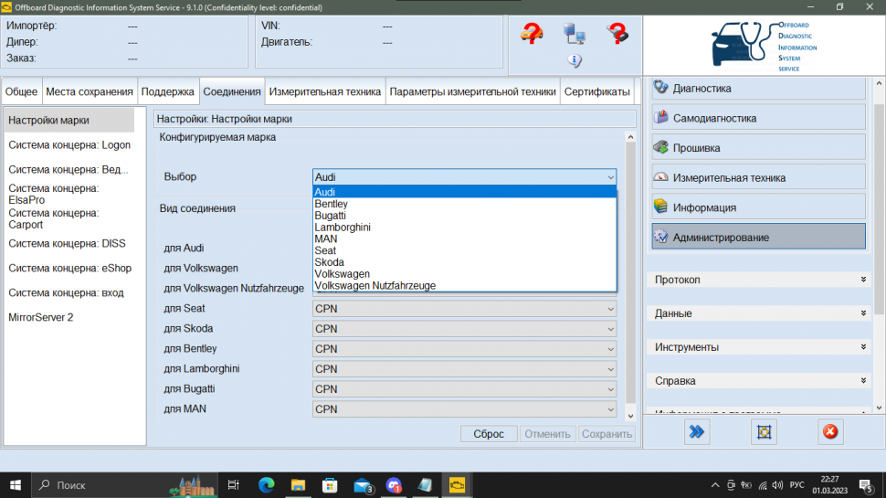The image size is (886, 498).
Task: Open the connection dropdown for Seat
Action: point(464,309)
